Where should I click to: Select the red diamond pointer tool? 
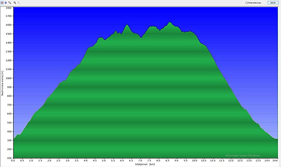pyautogui.click(x=2, y=3)
